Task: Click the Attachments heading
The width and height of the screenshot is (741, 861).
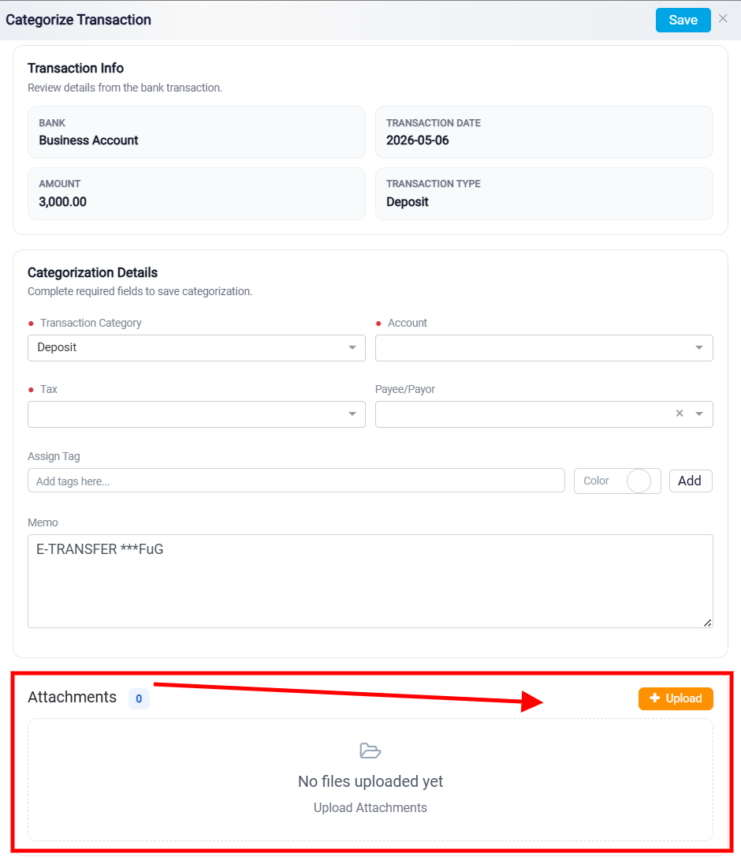Action: click(72, 698)
